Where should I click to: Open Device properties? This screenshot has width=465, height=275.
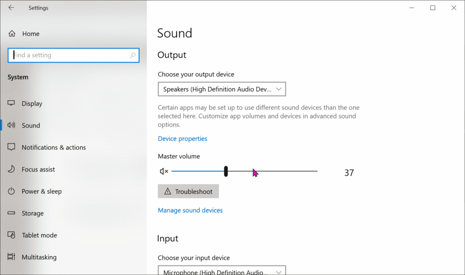(x=182, y=138)
